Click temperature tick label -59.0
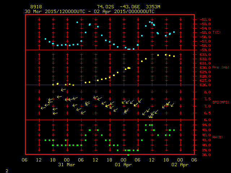231x173 pixels. click(x=205, y=50)
